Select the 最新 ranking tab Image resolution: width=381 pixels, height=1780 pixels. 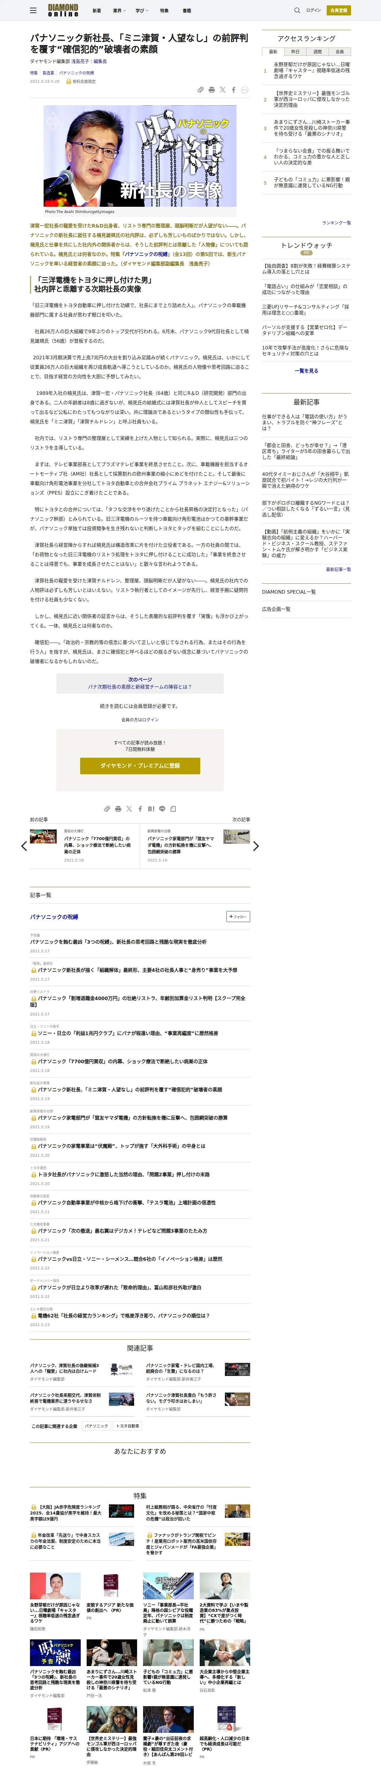coord(272,52)
